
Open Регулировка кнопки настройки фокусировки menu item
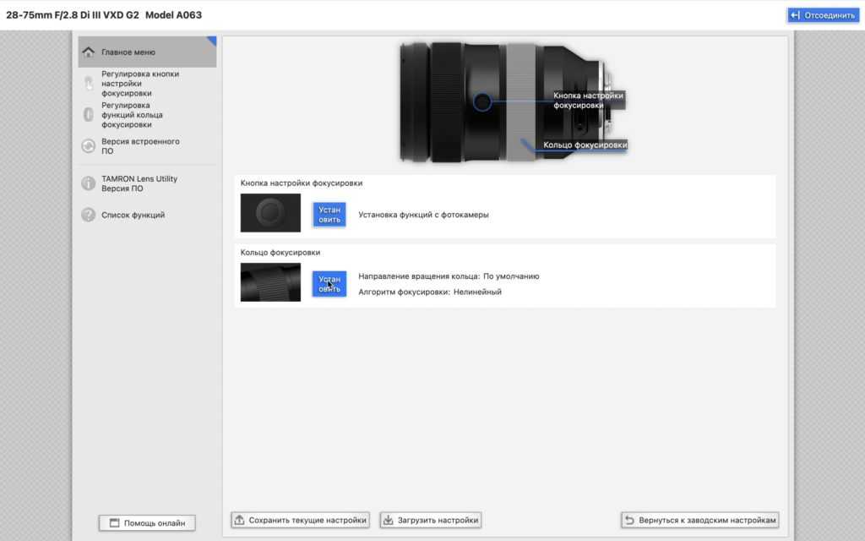[x=140, y=83]
